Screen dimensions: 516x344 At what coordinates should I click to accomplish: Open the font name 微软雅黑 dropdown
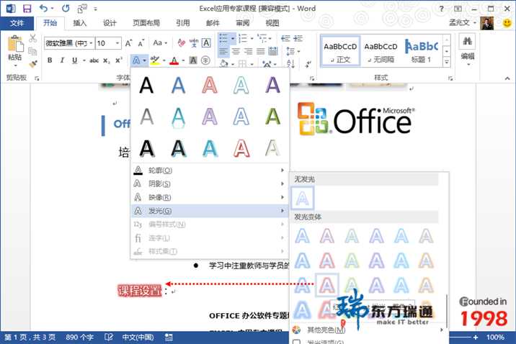coord(91,43)
